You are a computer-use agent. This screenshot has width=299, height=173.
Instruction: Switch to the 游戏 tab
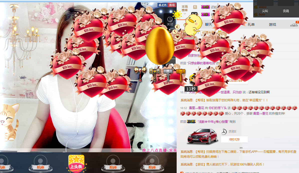(x=272, y=24)
